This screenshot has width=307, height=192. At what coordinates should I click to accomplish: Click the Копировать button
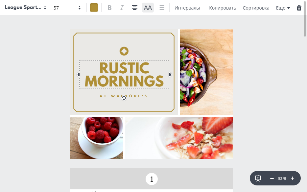click(x=223, y=8)
